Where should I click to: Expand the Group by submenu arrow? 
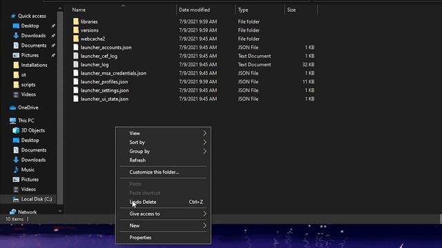[x=204, y=152]
